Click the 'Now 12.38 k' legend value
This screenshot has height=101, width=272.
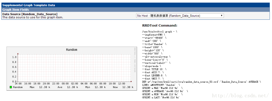123,87
